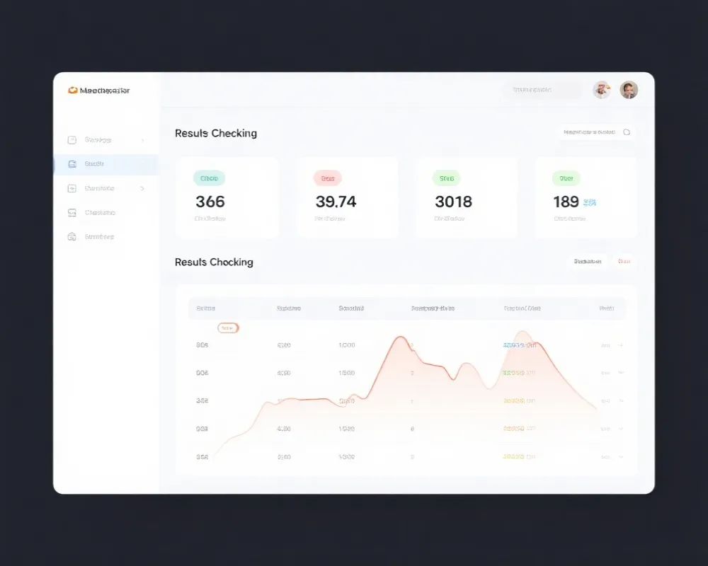This screenshot has height=566, width=708.
Task: Click the highlighted sidebar item's icon
Action: [72, 164]
